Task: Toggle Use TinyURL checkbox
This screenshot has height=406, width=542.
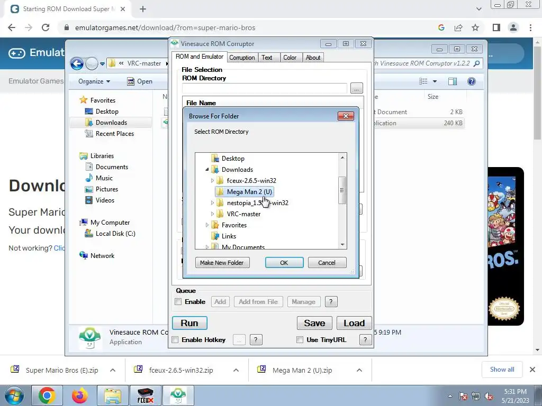Action: (300, 340)
